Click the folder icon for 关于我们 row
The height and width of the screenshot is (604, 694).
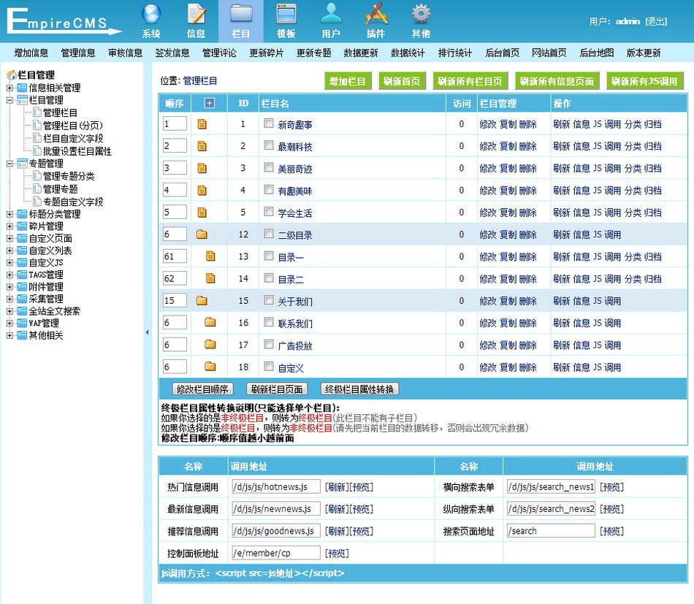coord(202,301)
